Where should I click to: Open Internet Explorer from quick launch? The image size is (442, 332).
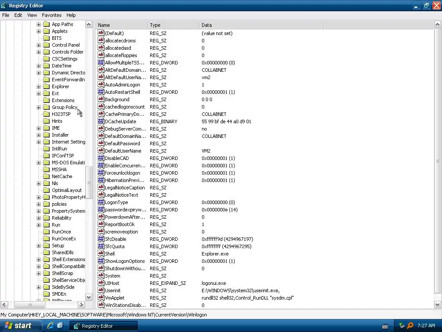point(51,326)
